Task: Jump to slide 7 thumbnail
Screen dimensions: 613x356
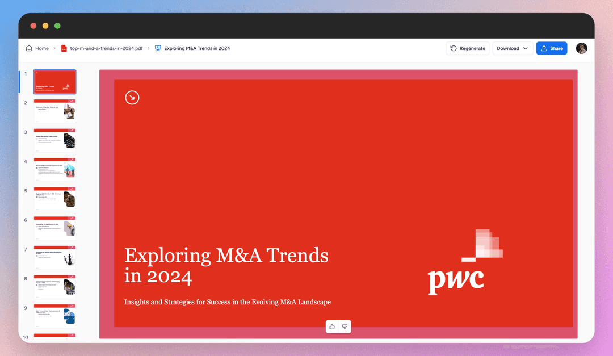Action: (54, 257)
